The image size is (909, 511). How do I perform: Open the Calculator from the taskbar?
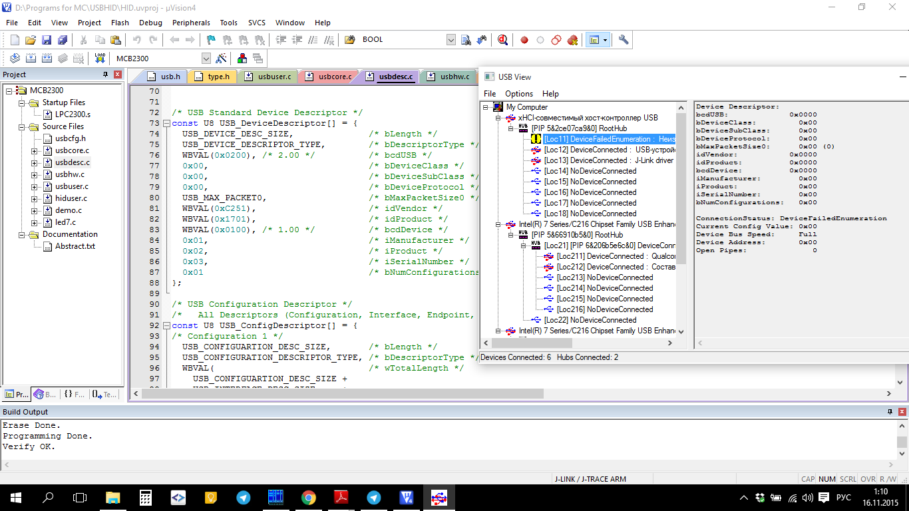click(x=146, y=498)
